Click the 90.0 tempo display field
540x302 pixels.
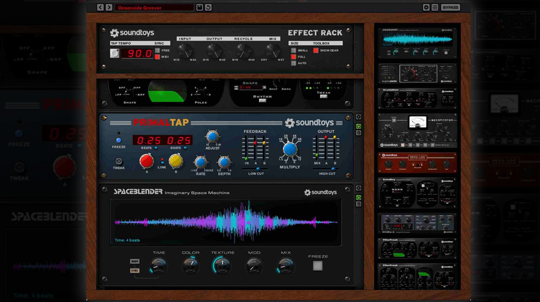tap(137, 53)
